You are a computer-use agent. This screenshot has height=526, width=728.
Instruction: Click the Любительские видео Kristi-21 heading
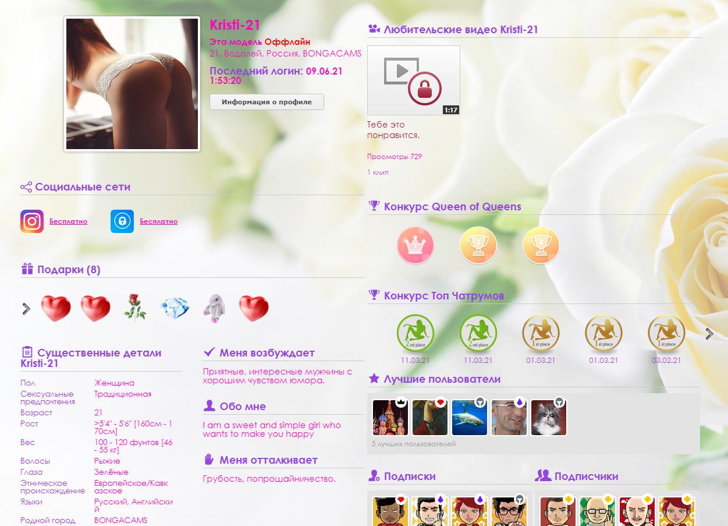pos(461,29)
